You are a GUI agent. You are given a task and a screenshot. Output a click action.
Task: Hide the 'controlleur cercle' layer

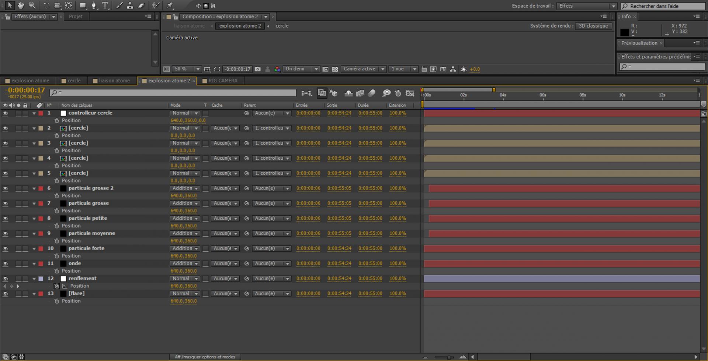tap(5, 113)
